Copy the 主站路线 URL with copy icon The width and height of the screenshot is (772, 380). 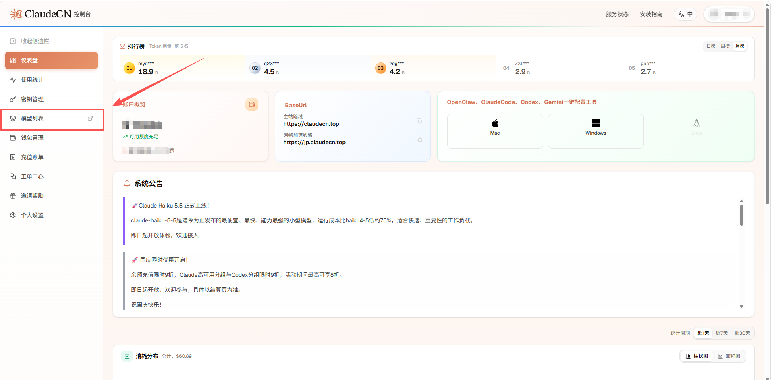(419, 121)
